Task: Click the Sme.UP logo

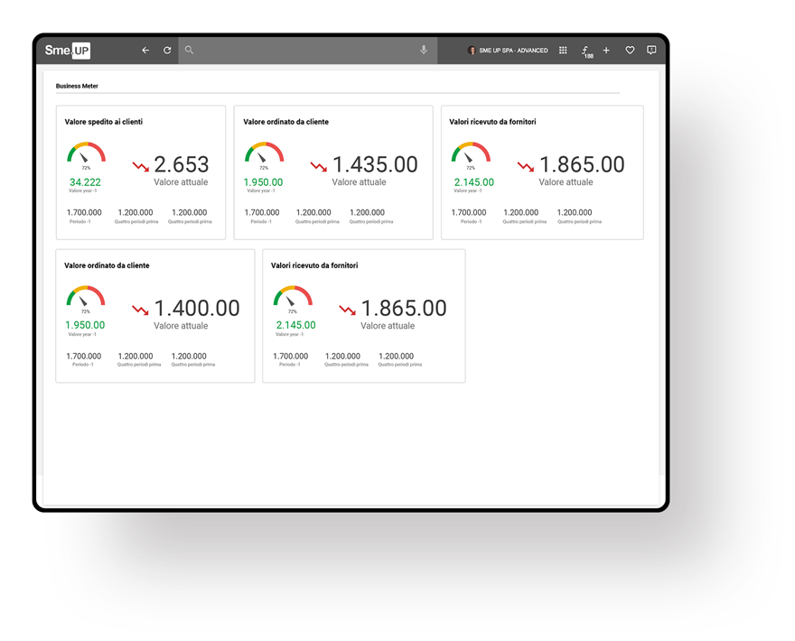Action: tap(68, 51)
